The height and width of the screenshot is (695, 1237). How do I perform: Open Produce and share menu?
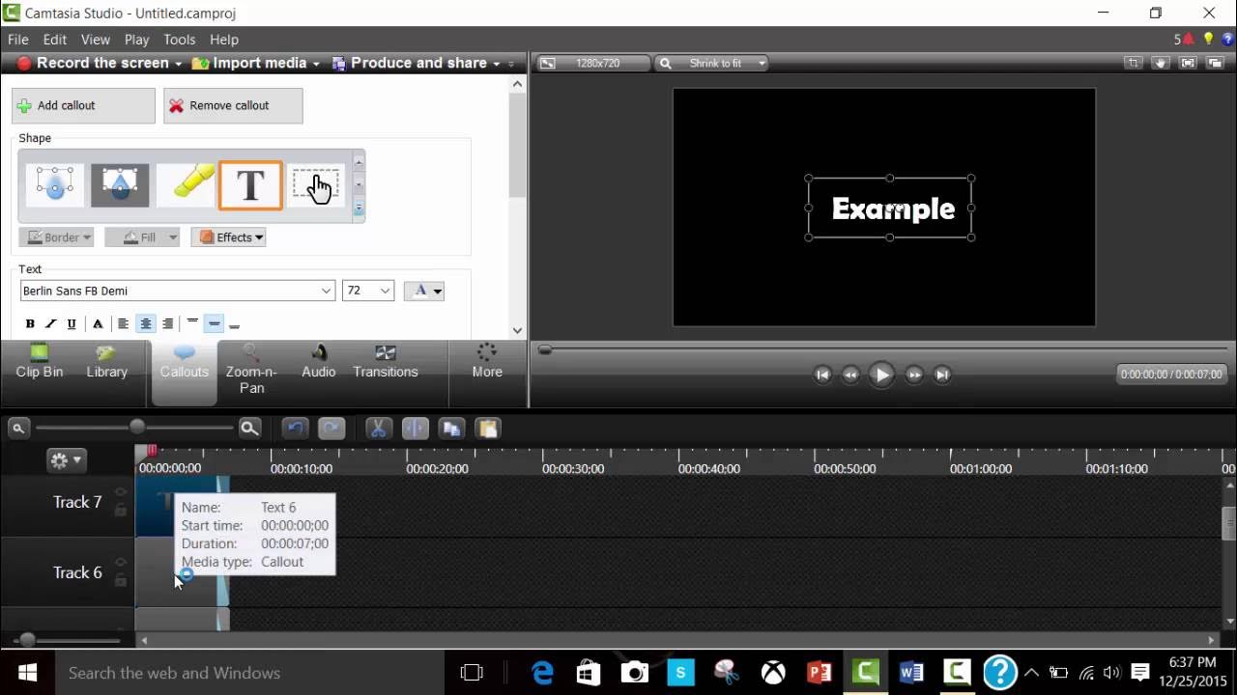417,63
